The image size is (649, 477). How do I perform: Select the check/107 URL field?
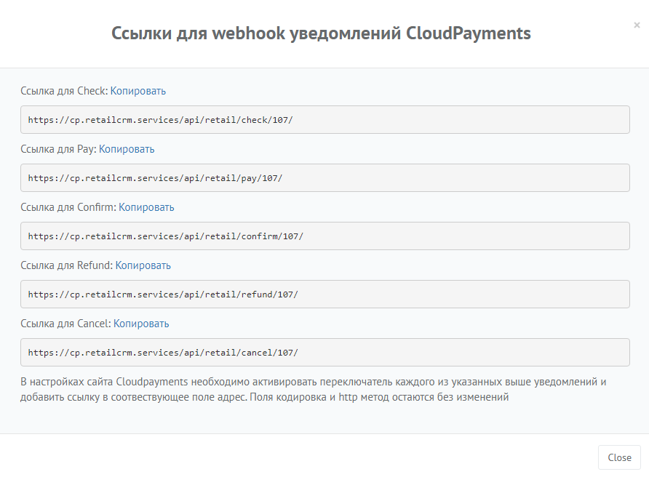(x=325, y=119)
